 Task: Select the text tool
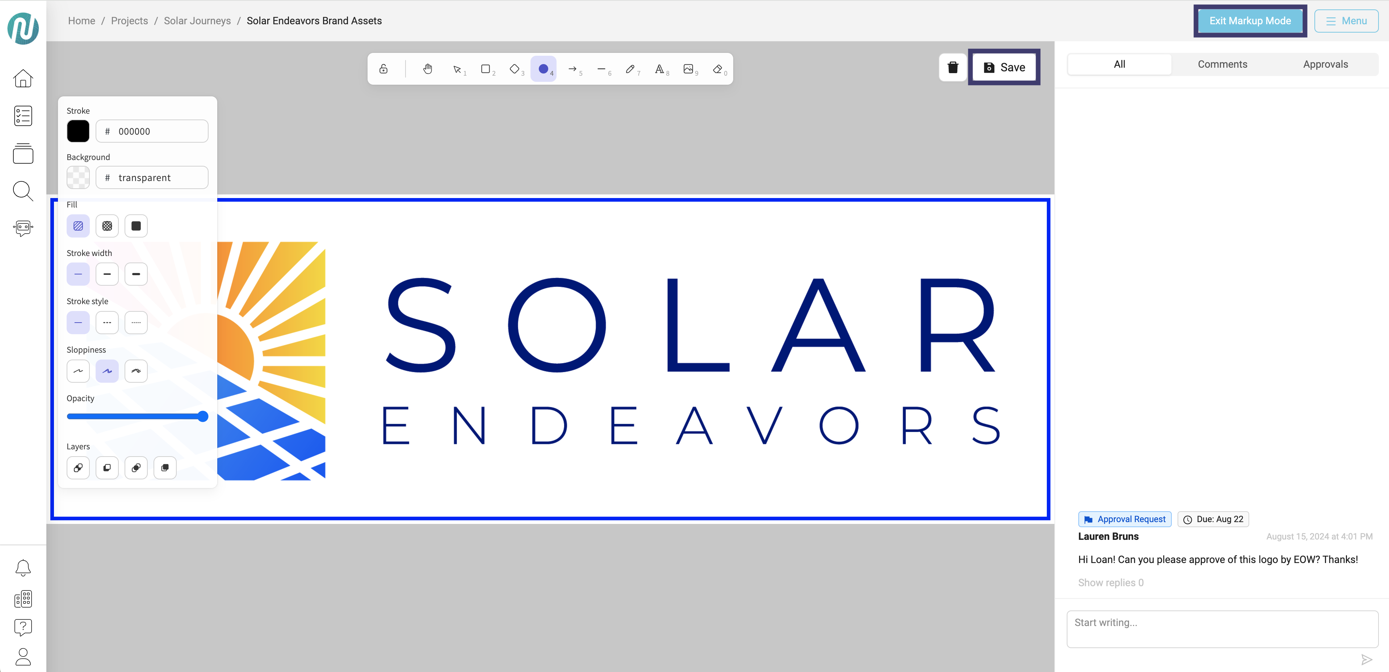(659, 68)
